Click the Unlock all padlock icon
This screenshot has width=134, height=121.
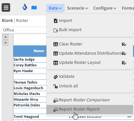click(x=56, y=86)
